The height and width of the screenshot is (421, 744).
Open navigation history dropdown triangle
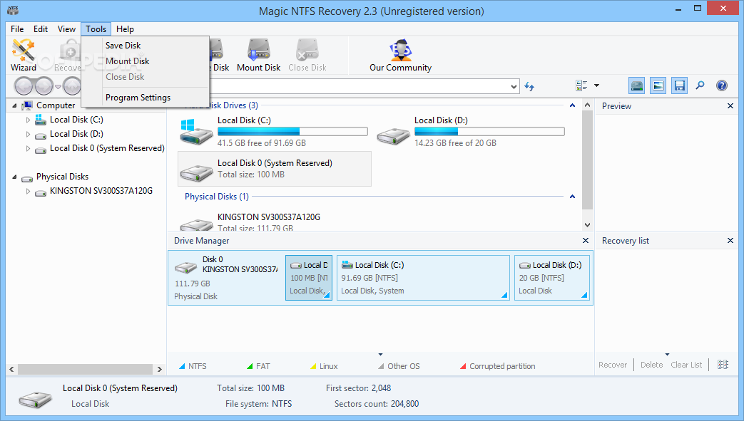[58, 87]
